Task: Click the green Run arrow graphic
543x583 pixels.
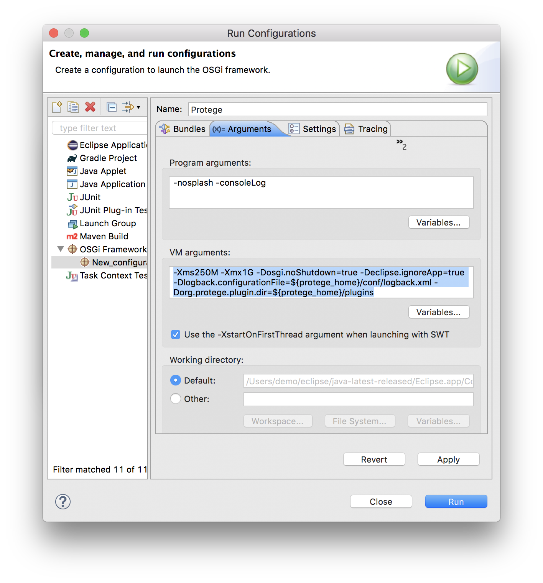Action: [462, 69]
